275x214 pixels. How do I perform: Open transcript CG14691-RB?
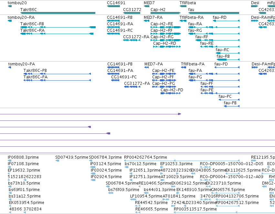(x=120, y=17)
